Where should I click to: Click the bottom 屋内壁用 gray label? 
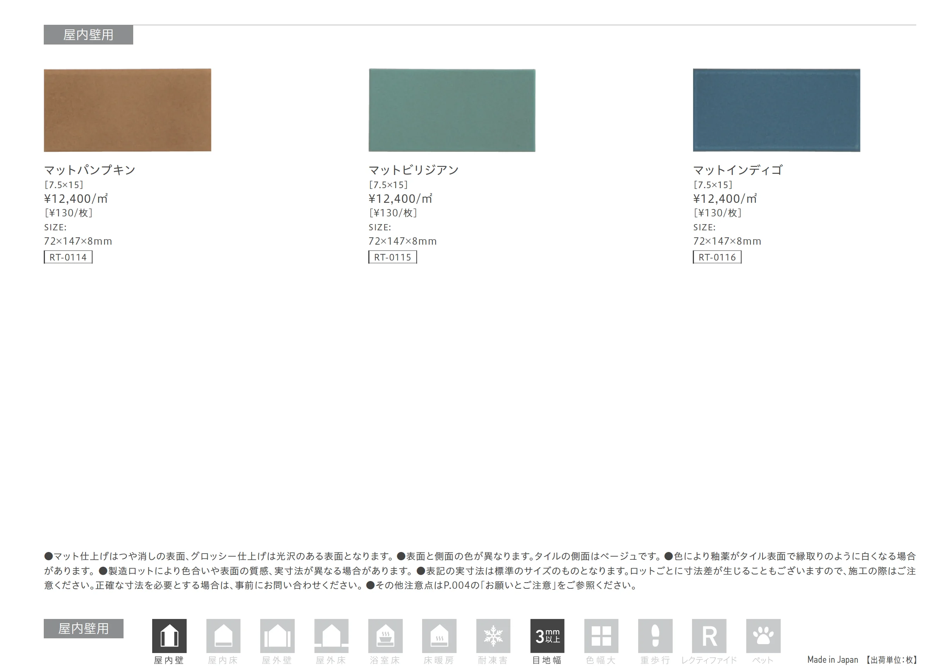coord(84,629)
